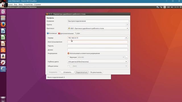Close the remote desktop parameters dialog
The image size is (182, 102).
47,14
